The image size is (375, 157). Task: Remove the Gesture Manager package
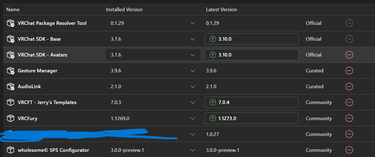(x=349, y=71)
